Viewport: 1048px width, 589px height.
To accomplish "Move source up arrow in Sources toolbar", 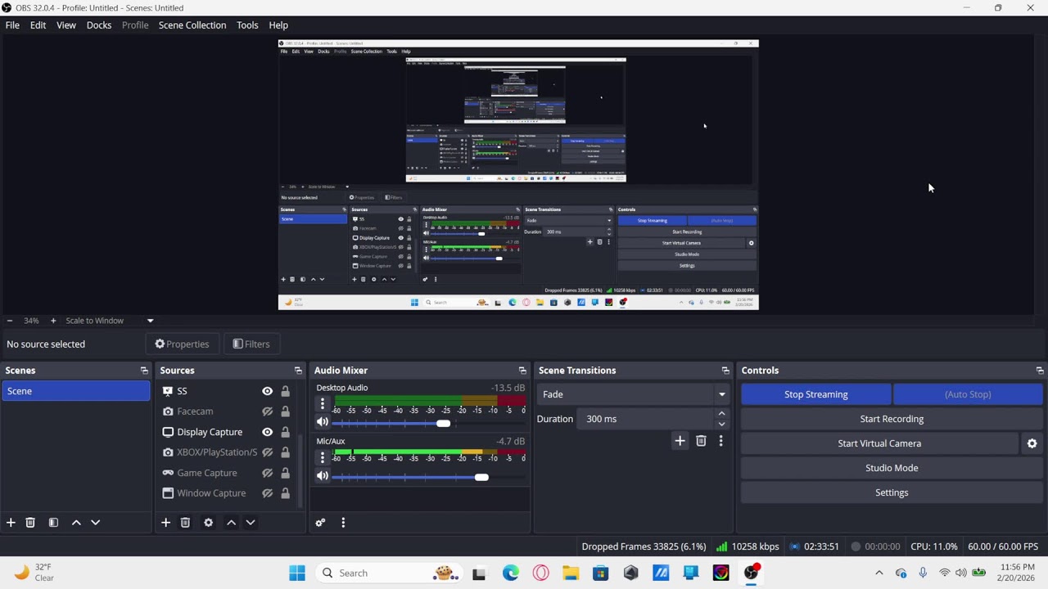I will [231, 523].
